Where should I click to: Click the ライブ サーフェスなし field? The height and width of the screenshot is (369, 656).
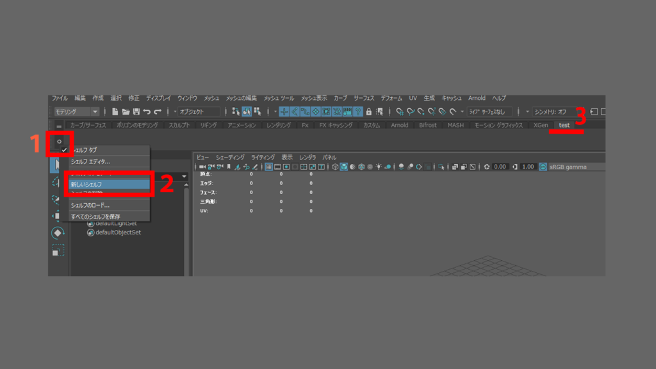(489, 111)
